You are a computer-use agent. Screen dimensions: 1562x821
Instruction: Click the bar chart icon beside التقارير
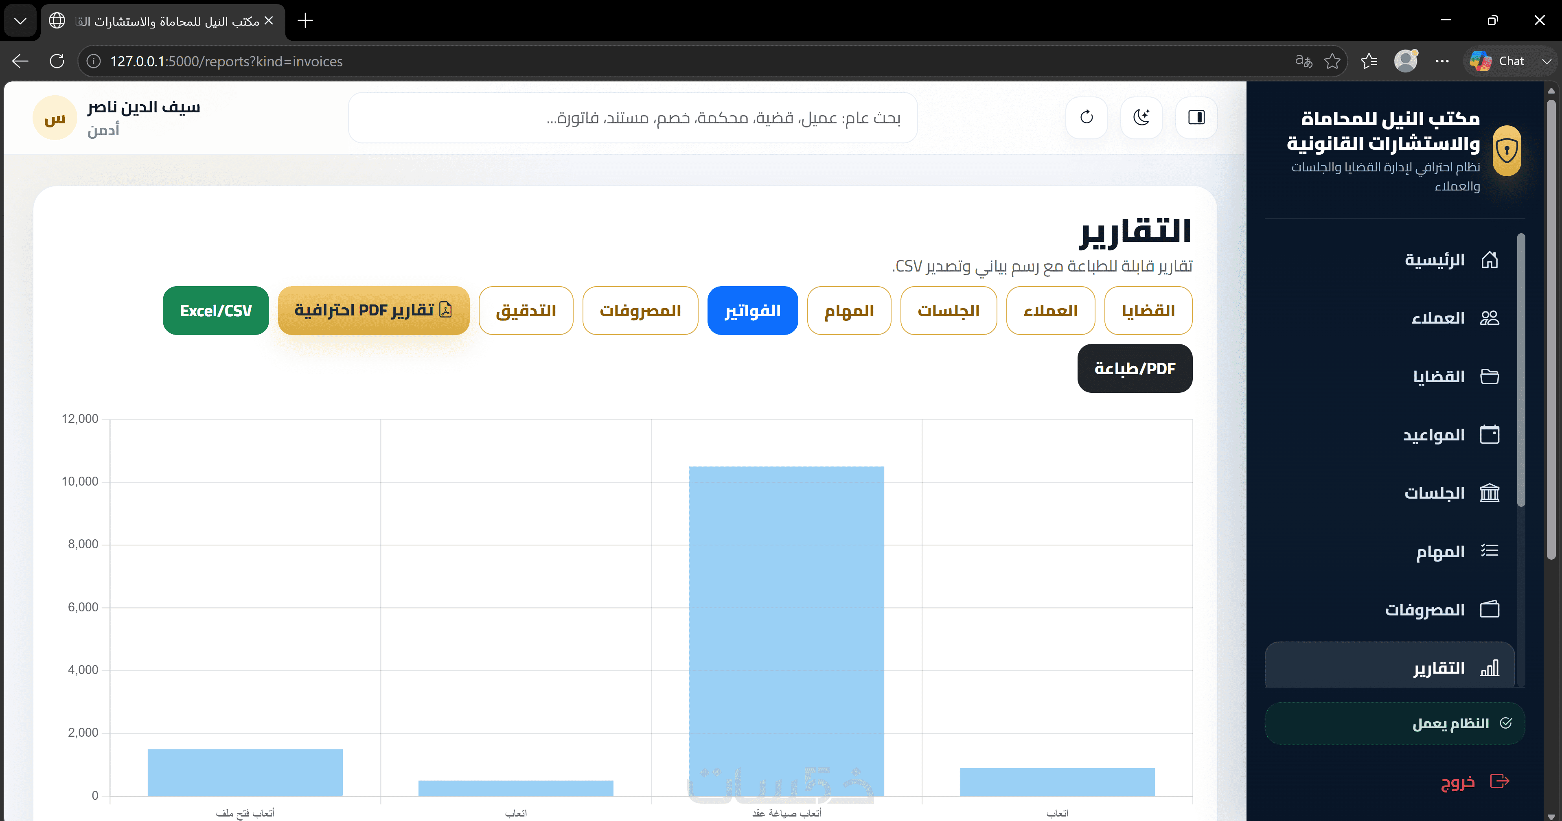tap(1489, 668)
